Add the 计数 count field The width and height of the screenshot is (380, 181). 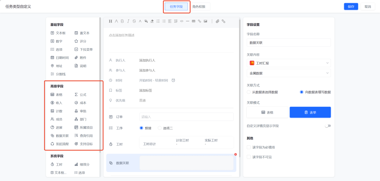56,111
